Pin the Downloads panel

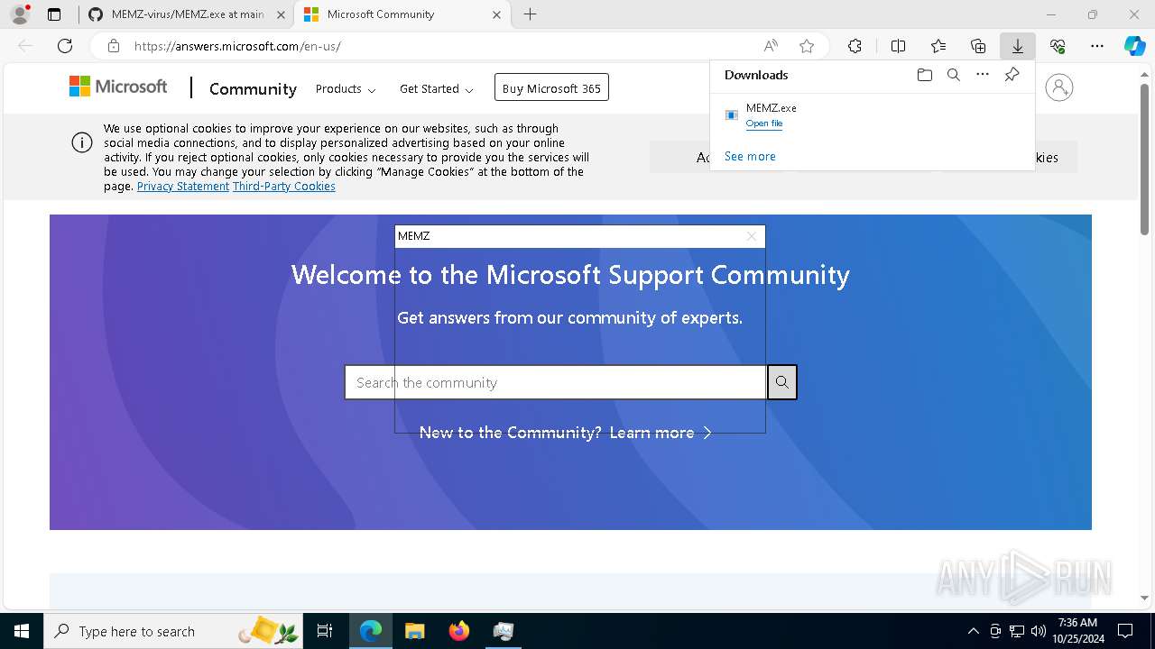[1012, 75]
